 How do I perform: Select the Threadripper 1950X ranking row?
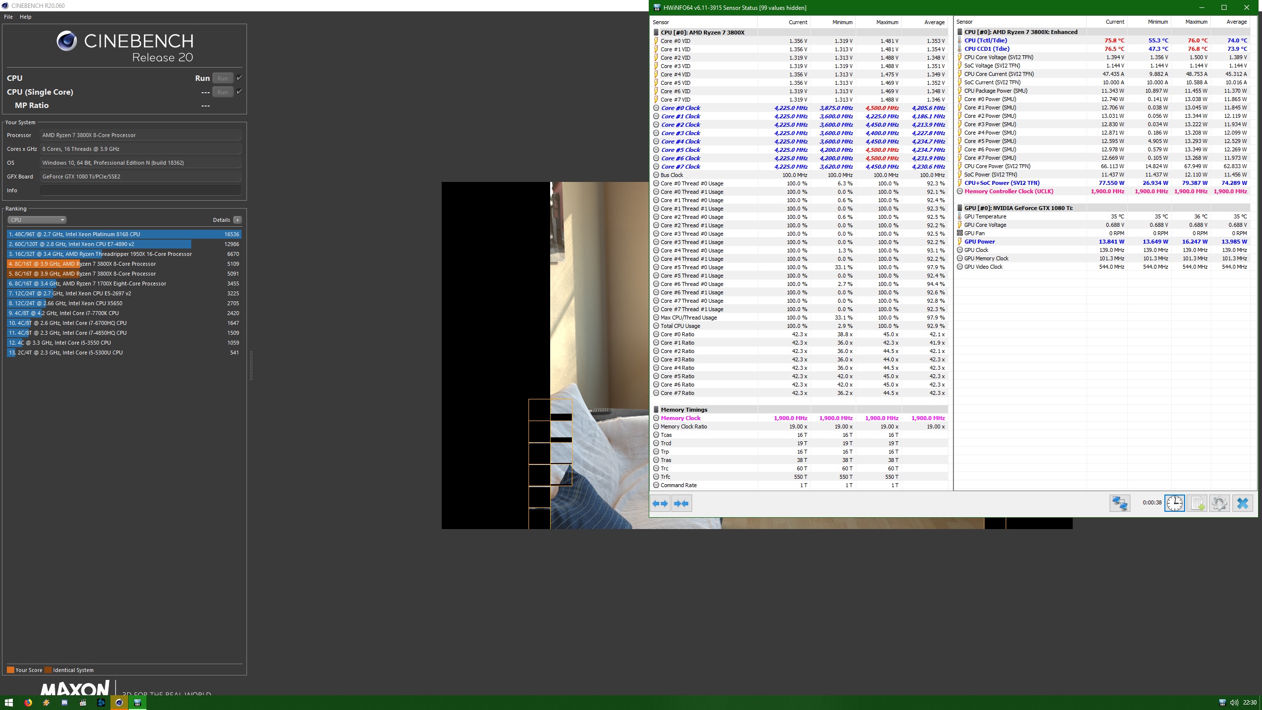click(x=124, y=254)
